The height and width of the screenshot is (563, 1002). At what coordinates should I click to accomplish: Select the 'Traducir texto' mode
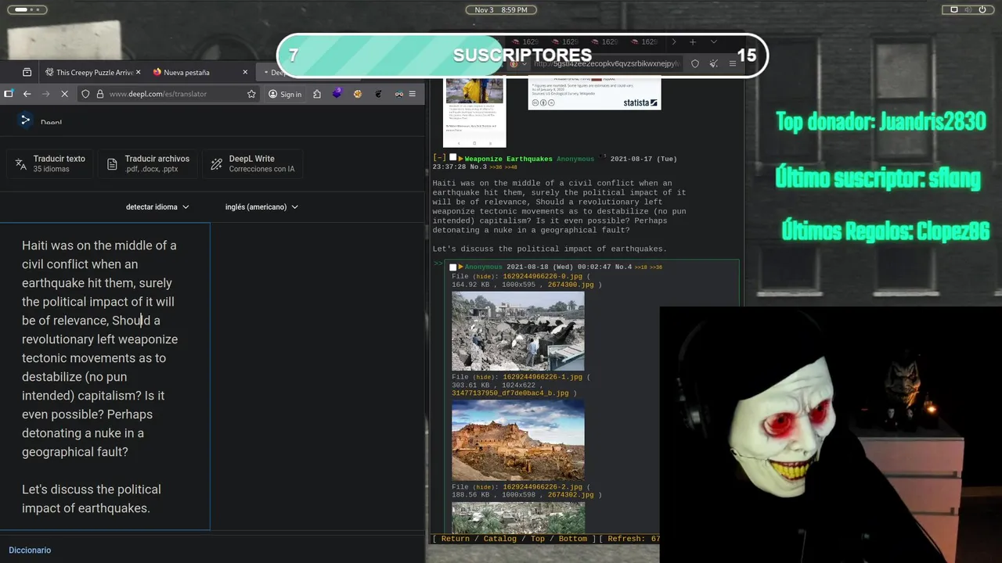pyautogui.click(x=50, y=163)
